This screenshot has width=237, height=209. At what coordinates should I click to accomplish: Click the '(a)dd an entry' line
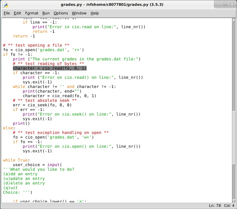[20, 174]
